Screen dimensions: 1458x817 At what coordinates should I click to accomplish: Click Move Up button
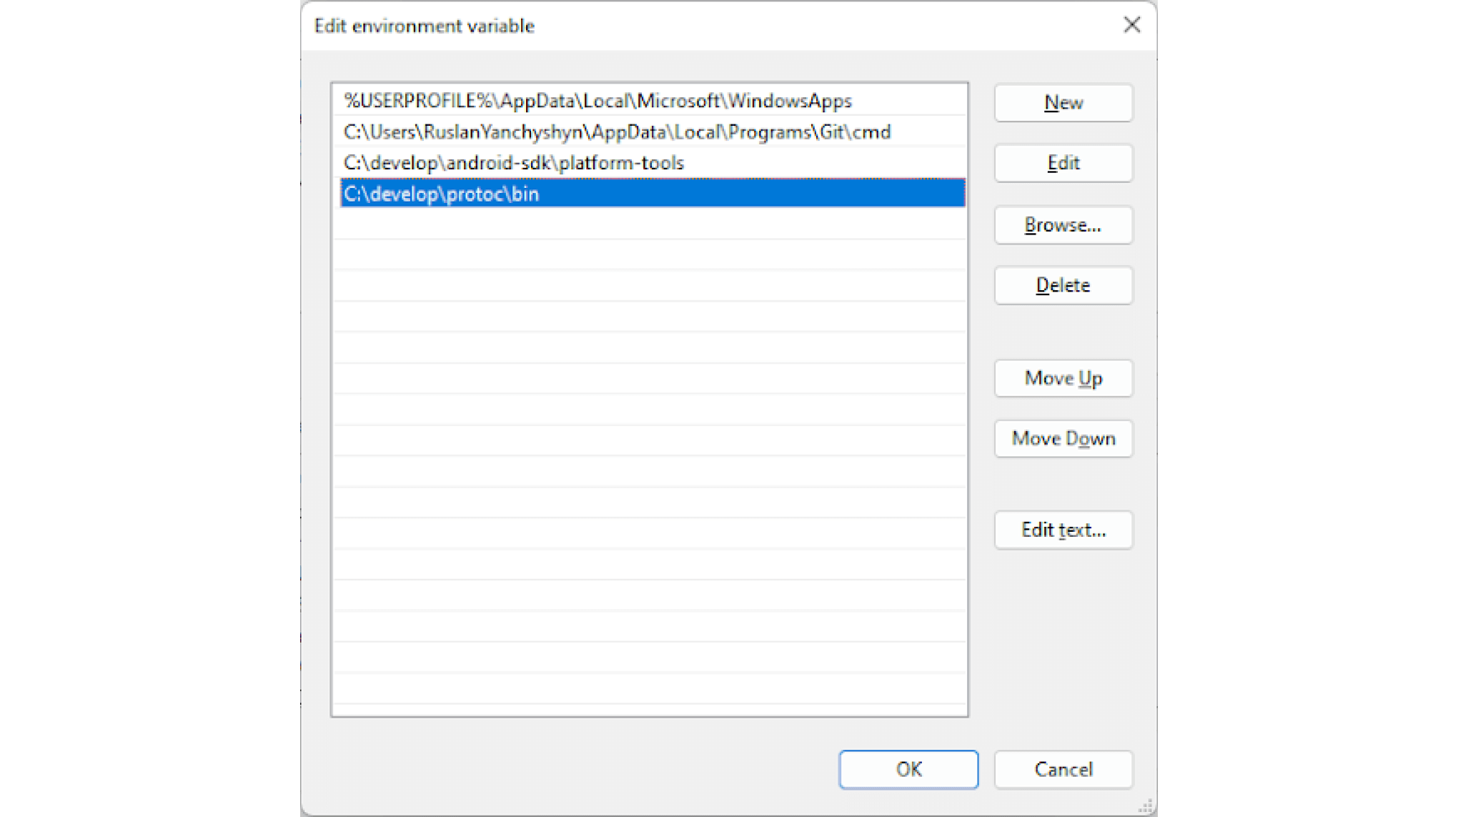tap(1063, 378)
